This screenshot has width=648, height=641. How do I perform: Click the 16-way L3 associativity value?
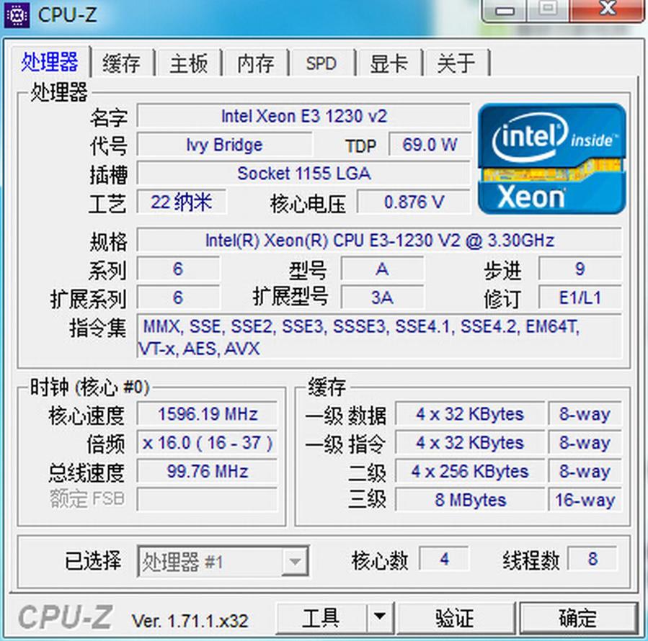585,500
